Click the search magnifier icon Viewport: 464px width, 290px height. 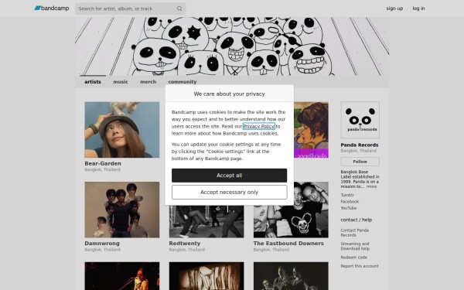179,9
